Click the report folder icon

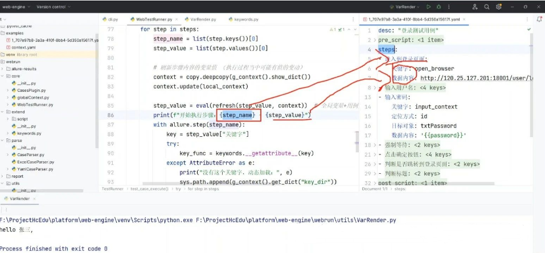pyautogui.click(x=9, y=177)
